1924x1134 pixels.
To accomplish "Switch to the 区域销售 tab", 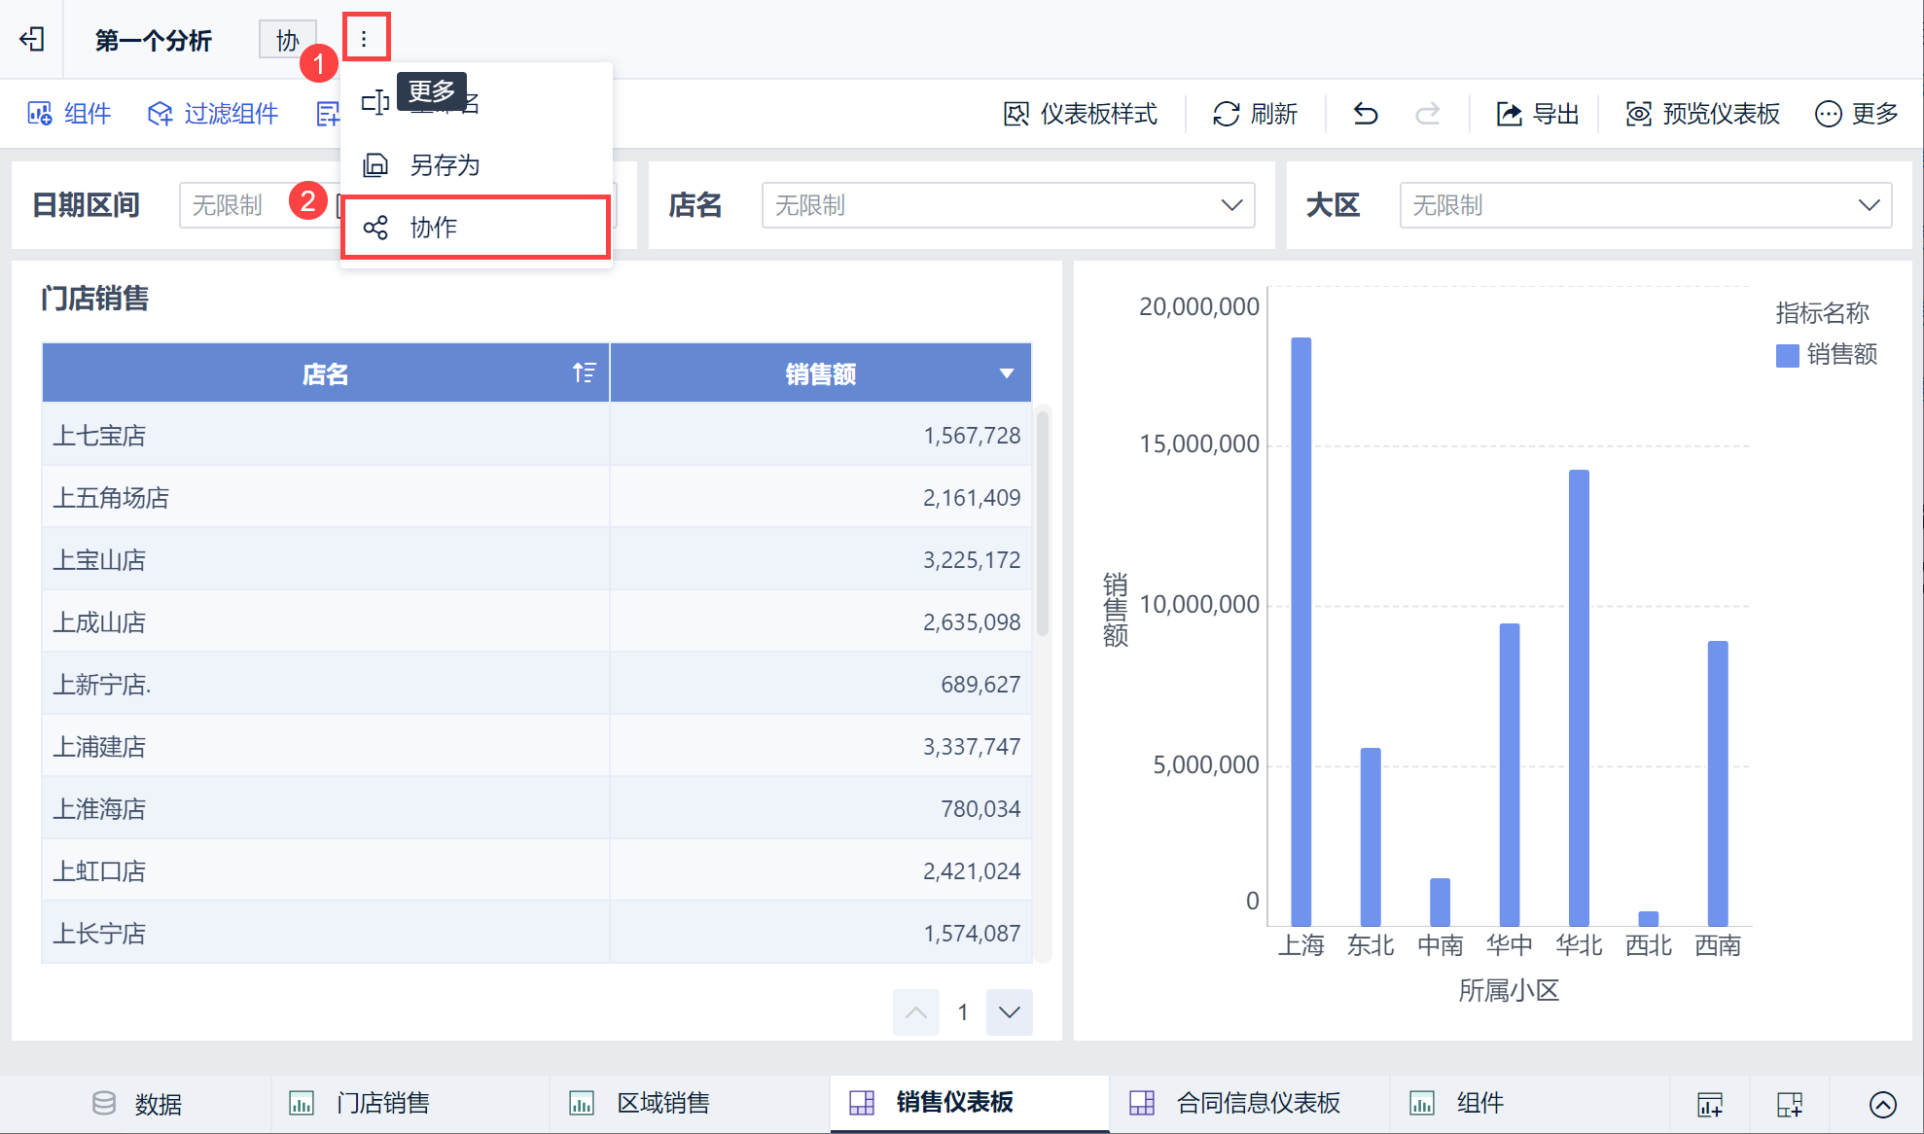I will tap(661, 1103).
